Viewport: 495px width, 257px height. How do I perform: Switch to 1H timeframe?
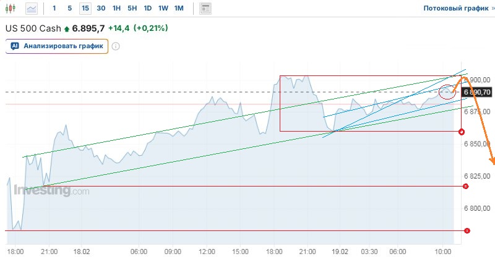(x=116, y=9)
